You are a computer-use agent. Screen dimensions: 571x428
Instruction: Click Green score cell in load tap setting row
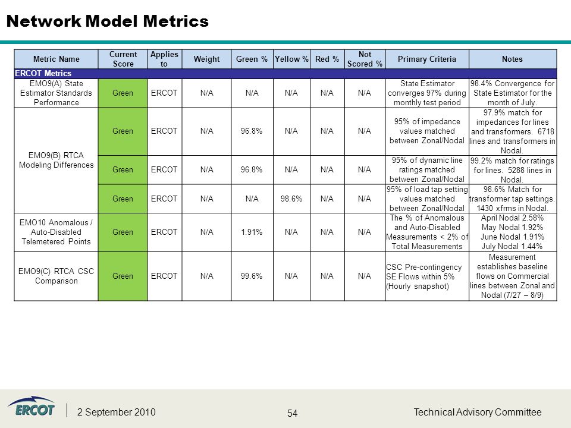point(123,199)
